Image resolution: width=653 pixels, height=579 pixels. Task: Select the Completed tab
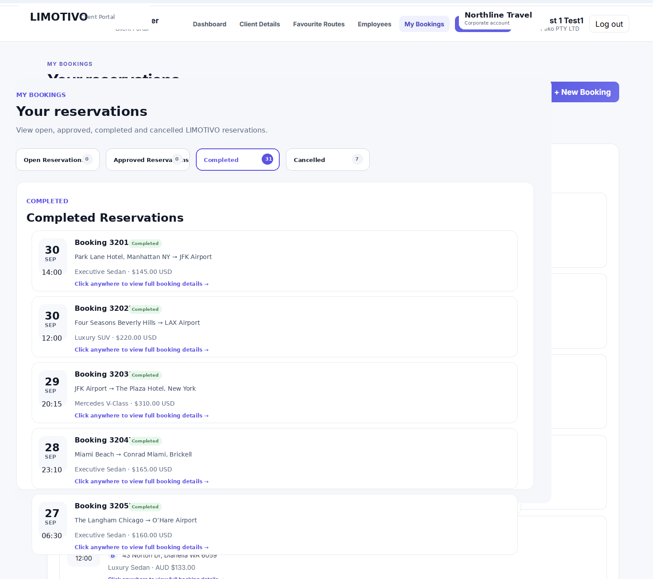(238, 160)
